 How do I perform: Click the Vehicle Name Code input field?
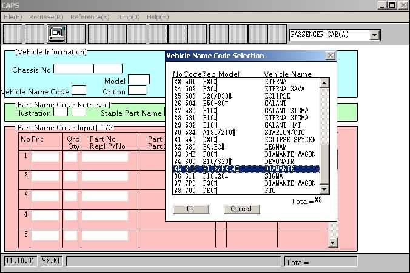tap(79, 90)
